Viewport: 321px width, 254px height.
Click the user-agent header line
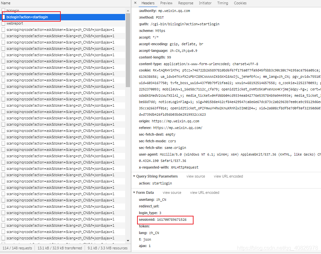(230, 154)
